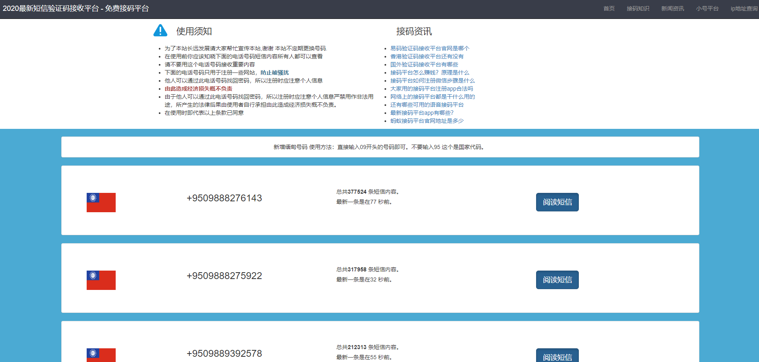Click red text 由此造成经济损失概不负责
Viewport: 759px width, 362px height.
pos(198,89)
